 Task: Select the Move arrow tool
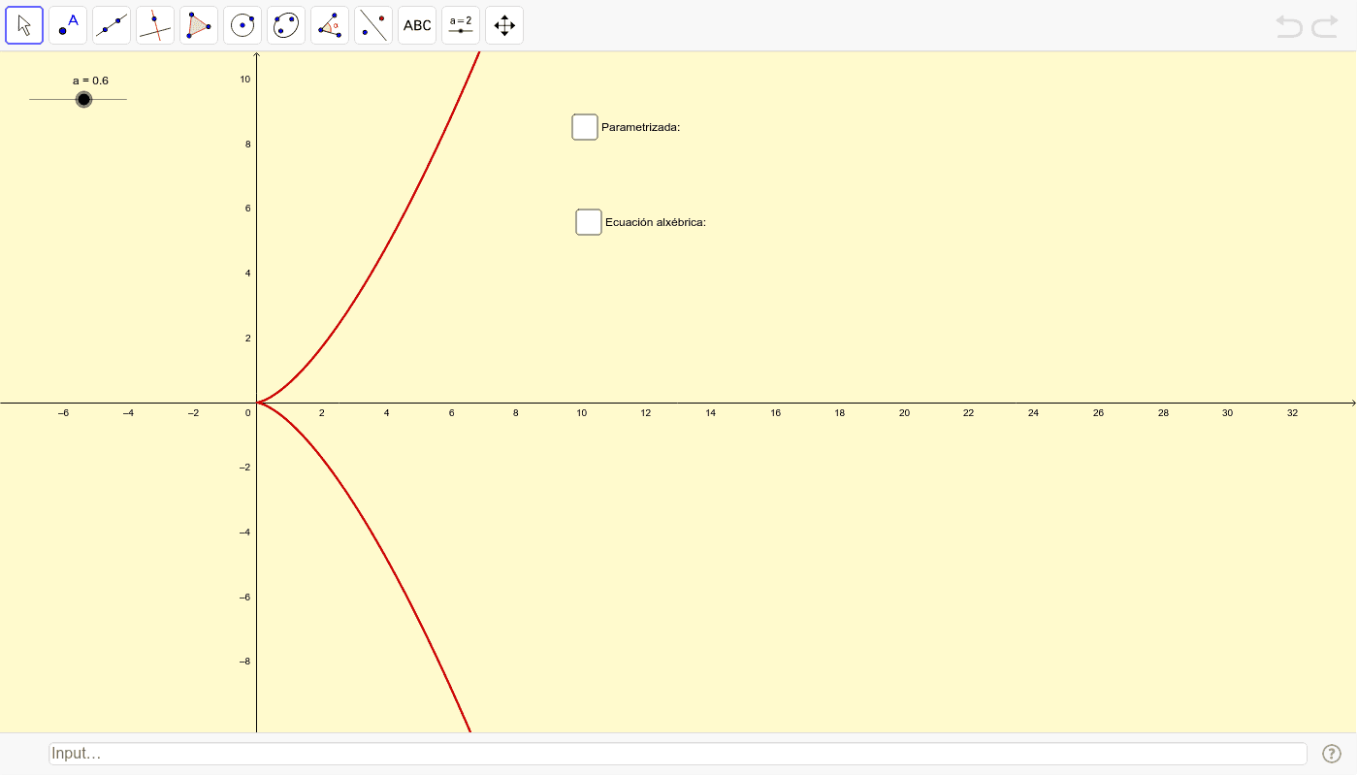pyautogui.click(x=24, y=25)
